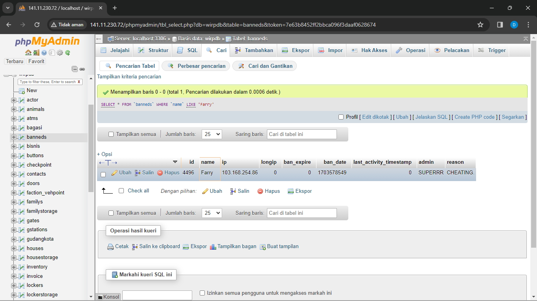Click the Jelaskan SQL link

tap(431, 117)
